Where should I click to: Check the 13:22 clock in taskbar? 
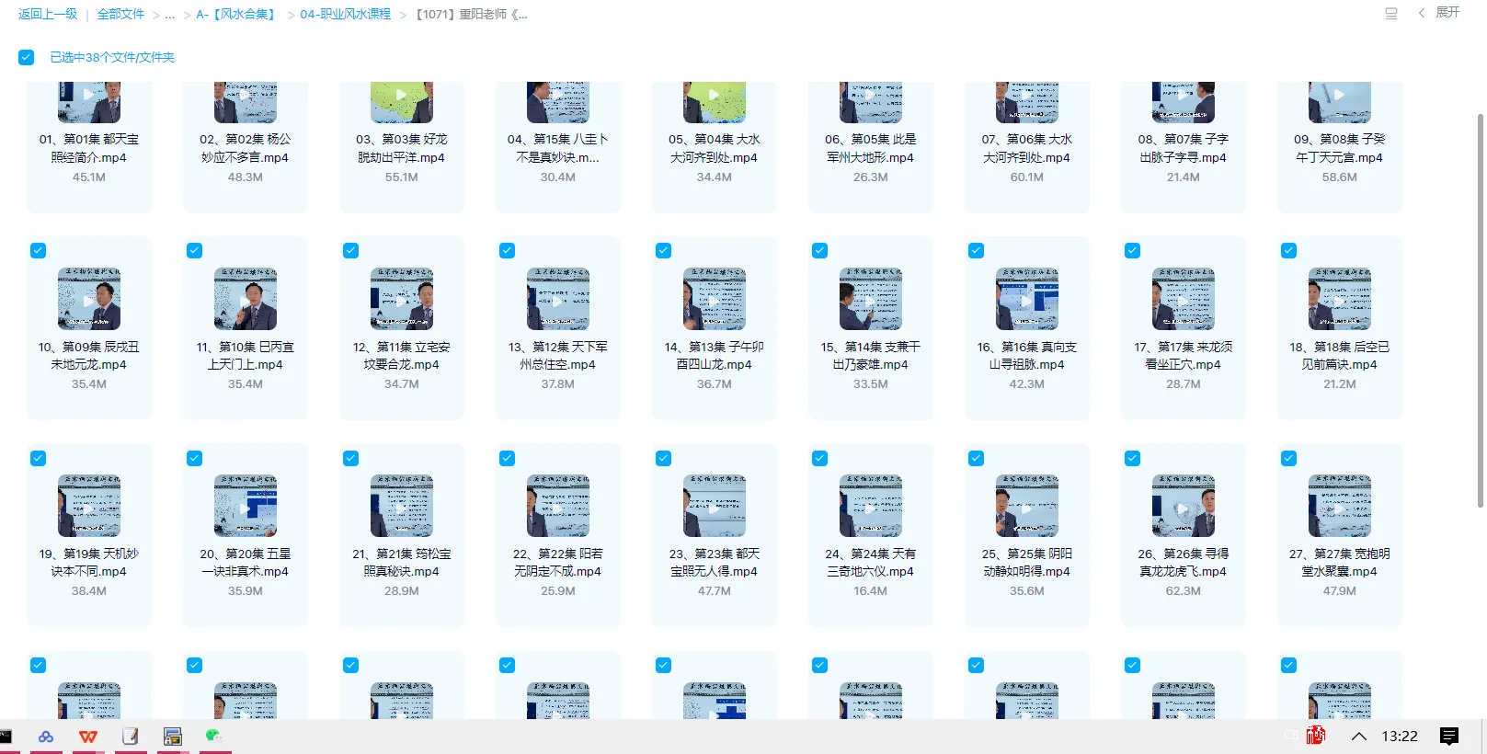1400,737
